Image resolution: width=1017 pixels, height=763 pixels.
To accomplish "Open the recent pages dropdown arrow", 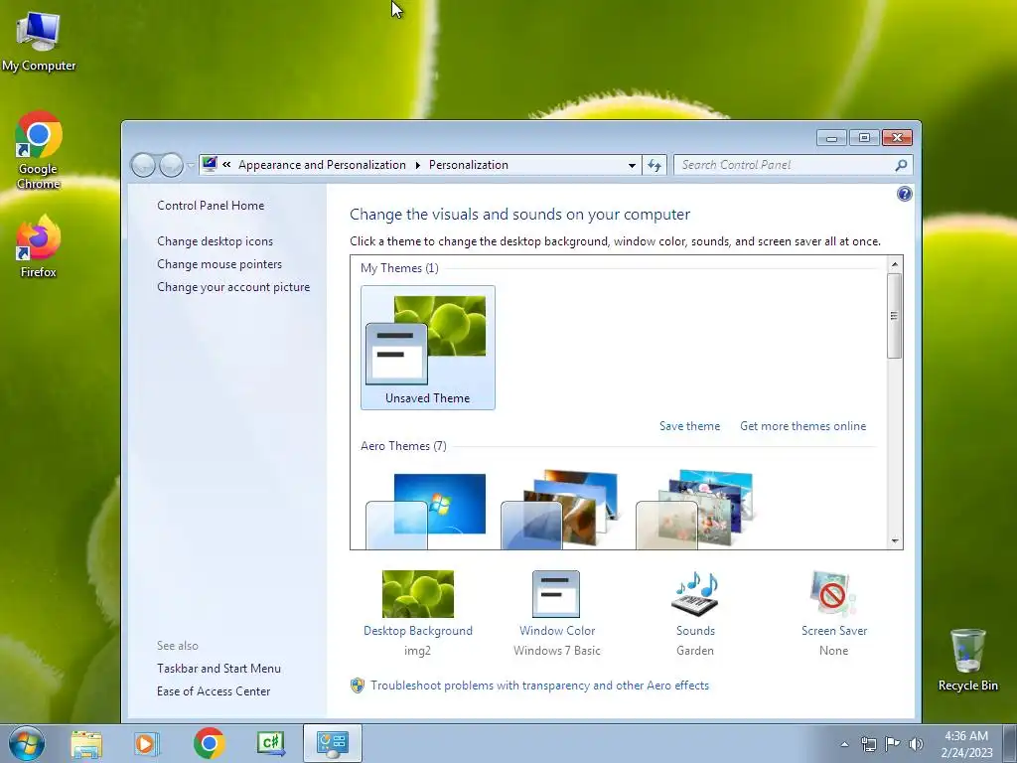I will (x=191, y=166).
